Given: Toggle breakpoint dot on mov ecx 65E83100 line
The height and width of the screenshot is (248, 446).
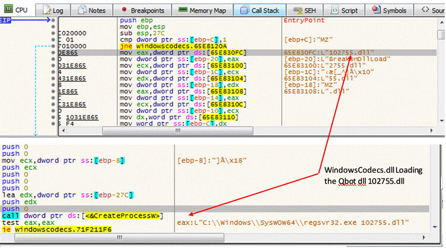Looking at the screenshot, I should [53, 65].
